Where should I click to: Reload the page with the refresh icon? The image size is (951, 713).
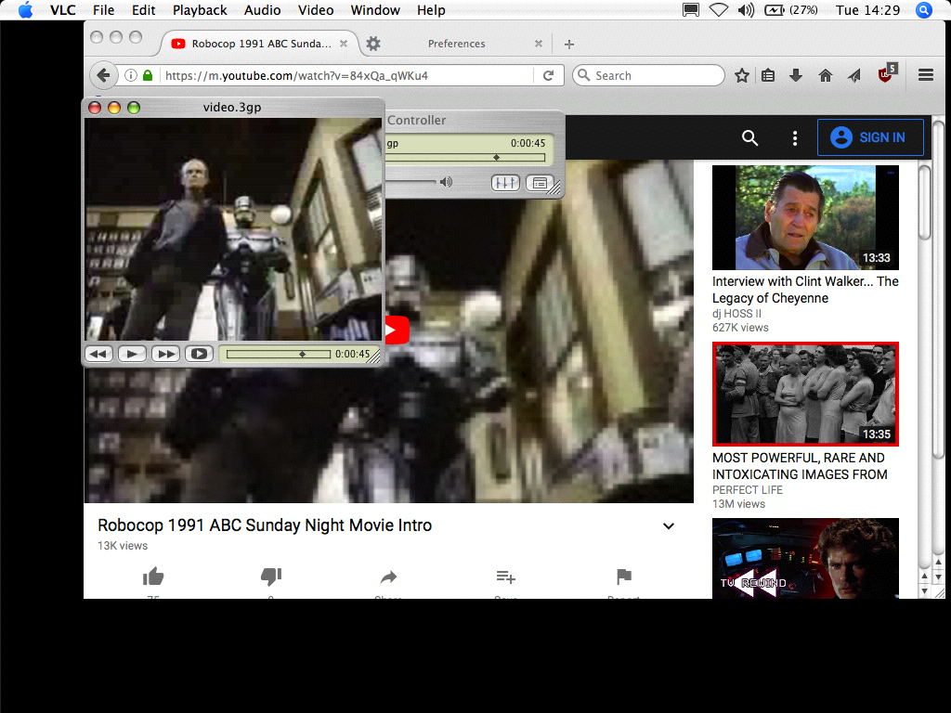(548, 75)
